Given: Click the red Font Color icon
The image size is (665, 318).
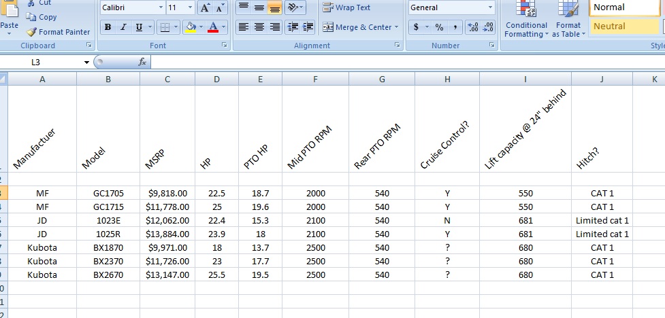Looking at the screenshot, I should (213, 28).
